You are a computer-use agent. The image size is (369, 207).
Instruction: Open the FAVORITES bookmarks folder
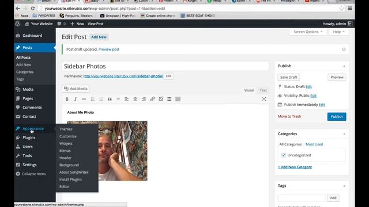(44, 16)
